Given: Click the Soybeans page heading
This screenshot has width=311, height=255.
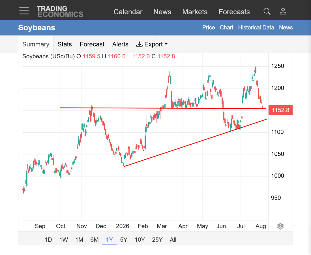Looking at the screenshot, I should 37,27.
